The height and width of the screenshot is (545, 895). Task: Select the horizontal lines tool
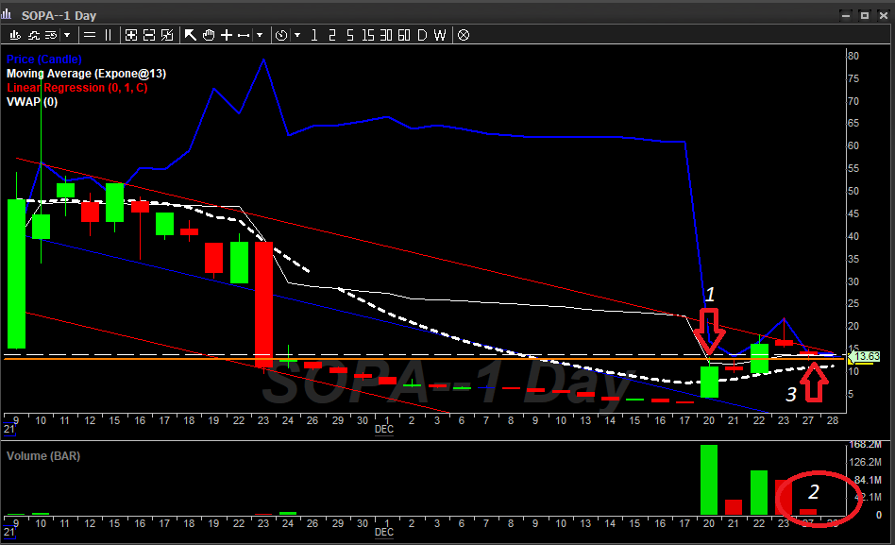(90, 35)
